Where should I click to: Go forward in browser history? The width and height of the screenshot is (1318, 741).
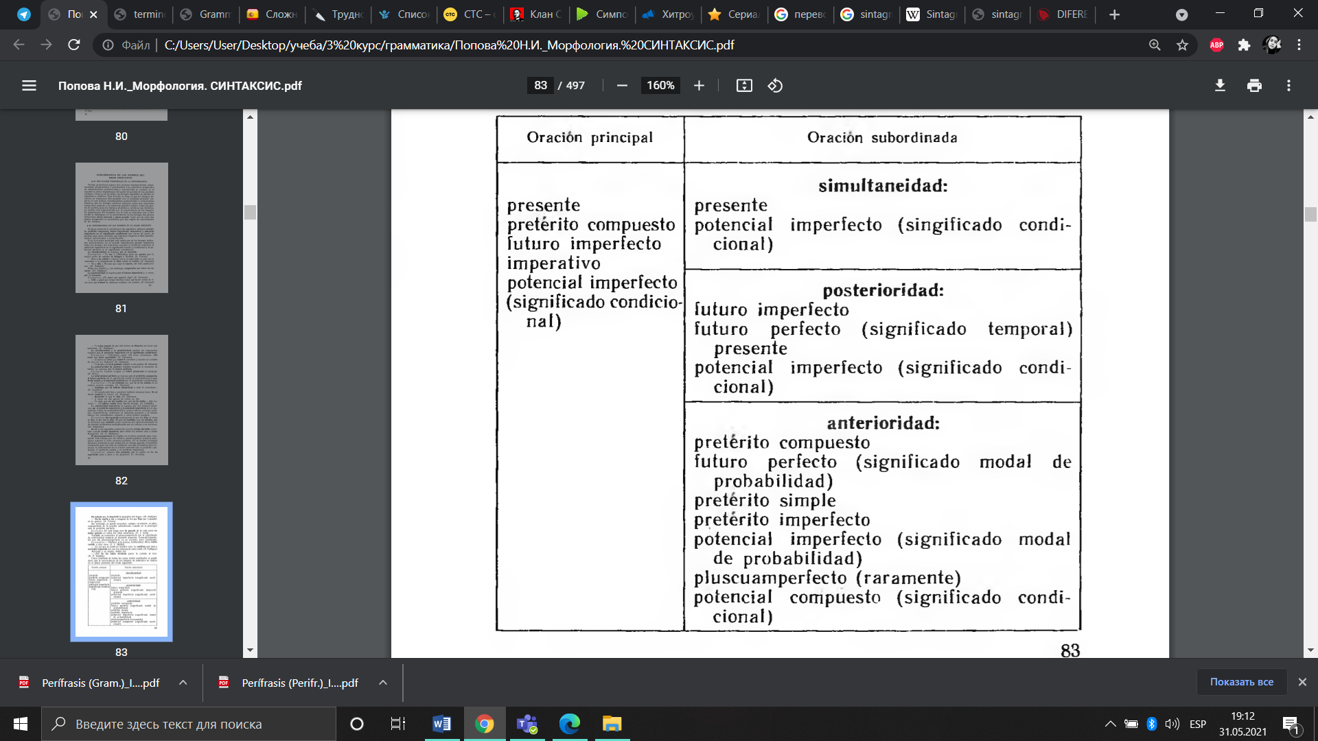click(46, 45)
